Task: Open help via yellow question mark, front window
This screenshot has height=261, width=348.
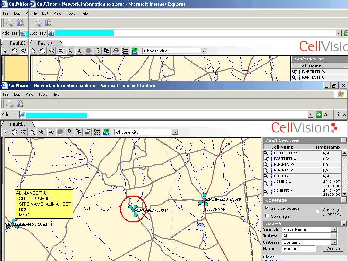Action: (69, 132)
